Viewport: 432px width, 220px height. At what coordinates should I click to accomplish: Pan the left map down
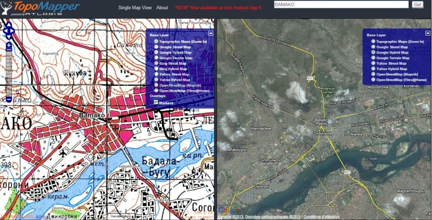tap(9, 36)
